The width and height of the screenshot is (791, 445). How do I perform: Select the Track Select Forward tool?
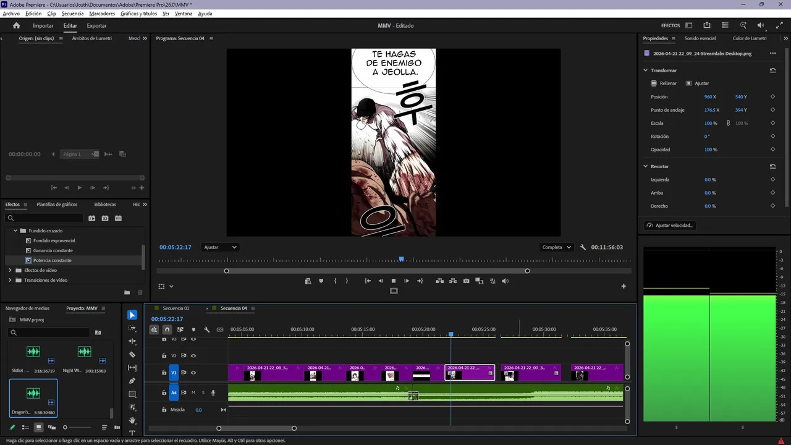132,328
